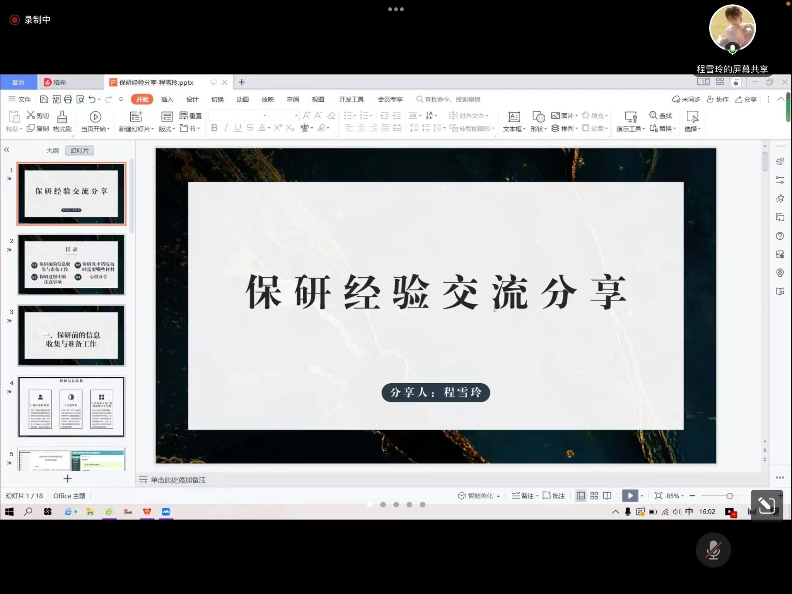Insert a text box with 文本框 icon

click(x=514, y=117)
